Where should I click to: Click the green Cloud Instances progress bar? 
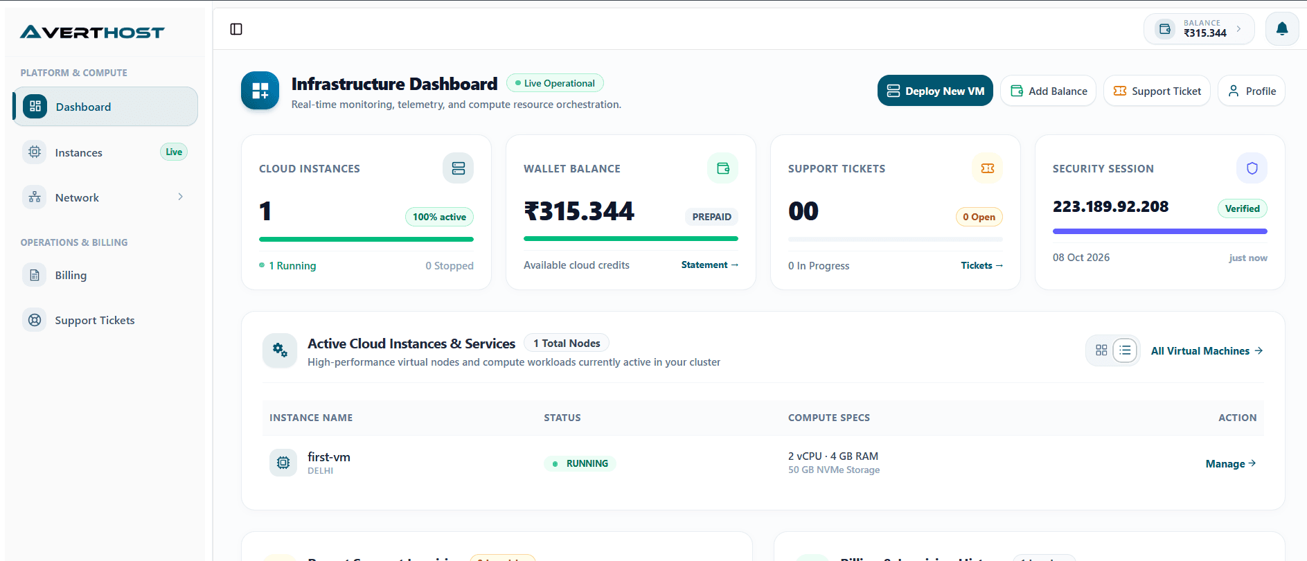[366, 239]
